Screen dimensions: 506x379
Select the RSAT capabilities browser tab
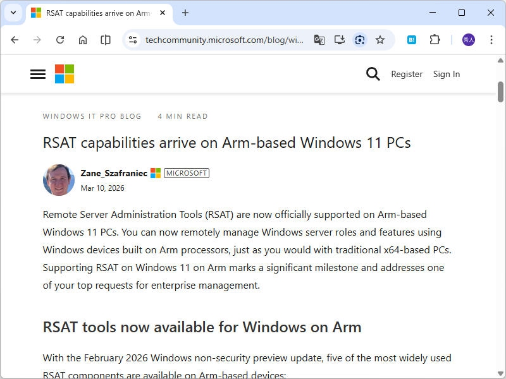[95, 13]
